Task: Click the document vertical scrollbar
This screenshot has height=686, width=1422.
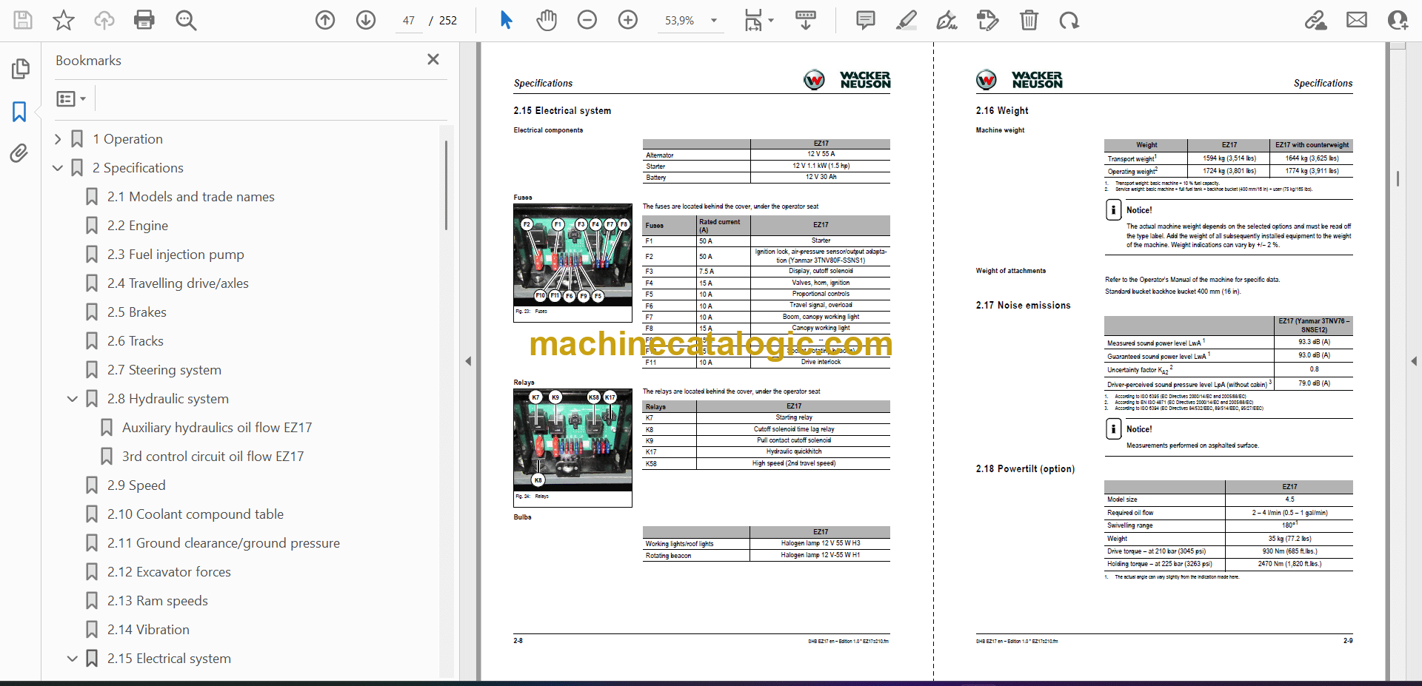Action: pyautogui.click(x=1397, y=178)
